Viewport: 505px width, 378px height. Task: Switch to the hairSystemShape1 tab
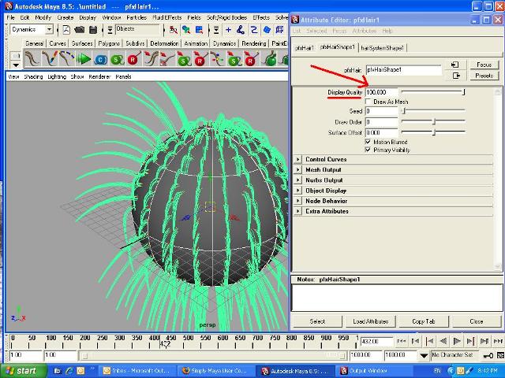coord(382,48)
